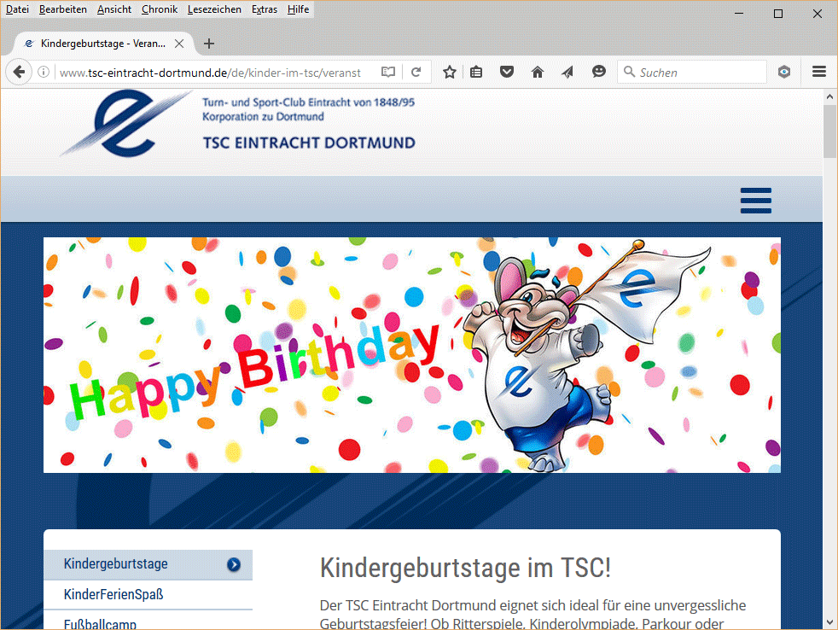Click the URL address field

pos(210,73)
